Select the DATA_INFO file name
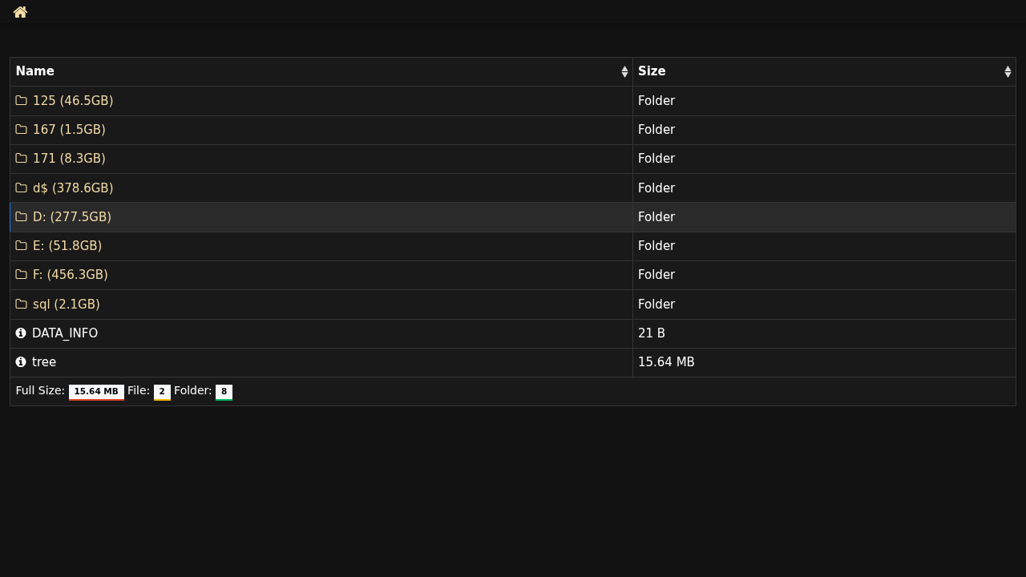This screenshot has height=577, width=1026. coord(65,333)
